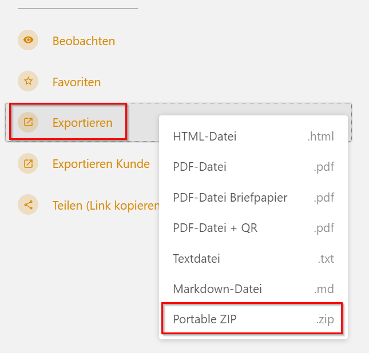This screenshot has height=353, width=369.
Task: Click the export icon beside Exportieren
Action: coord(28,122)
